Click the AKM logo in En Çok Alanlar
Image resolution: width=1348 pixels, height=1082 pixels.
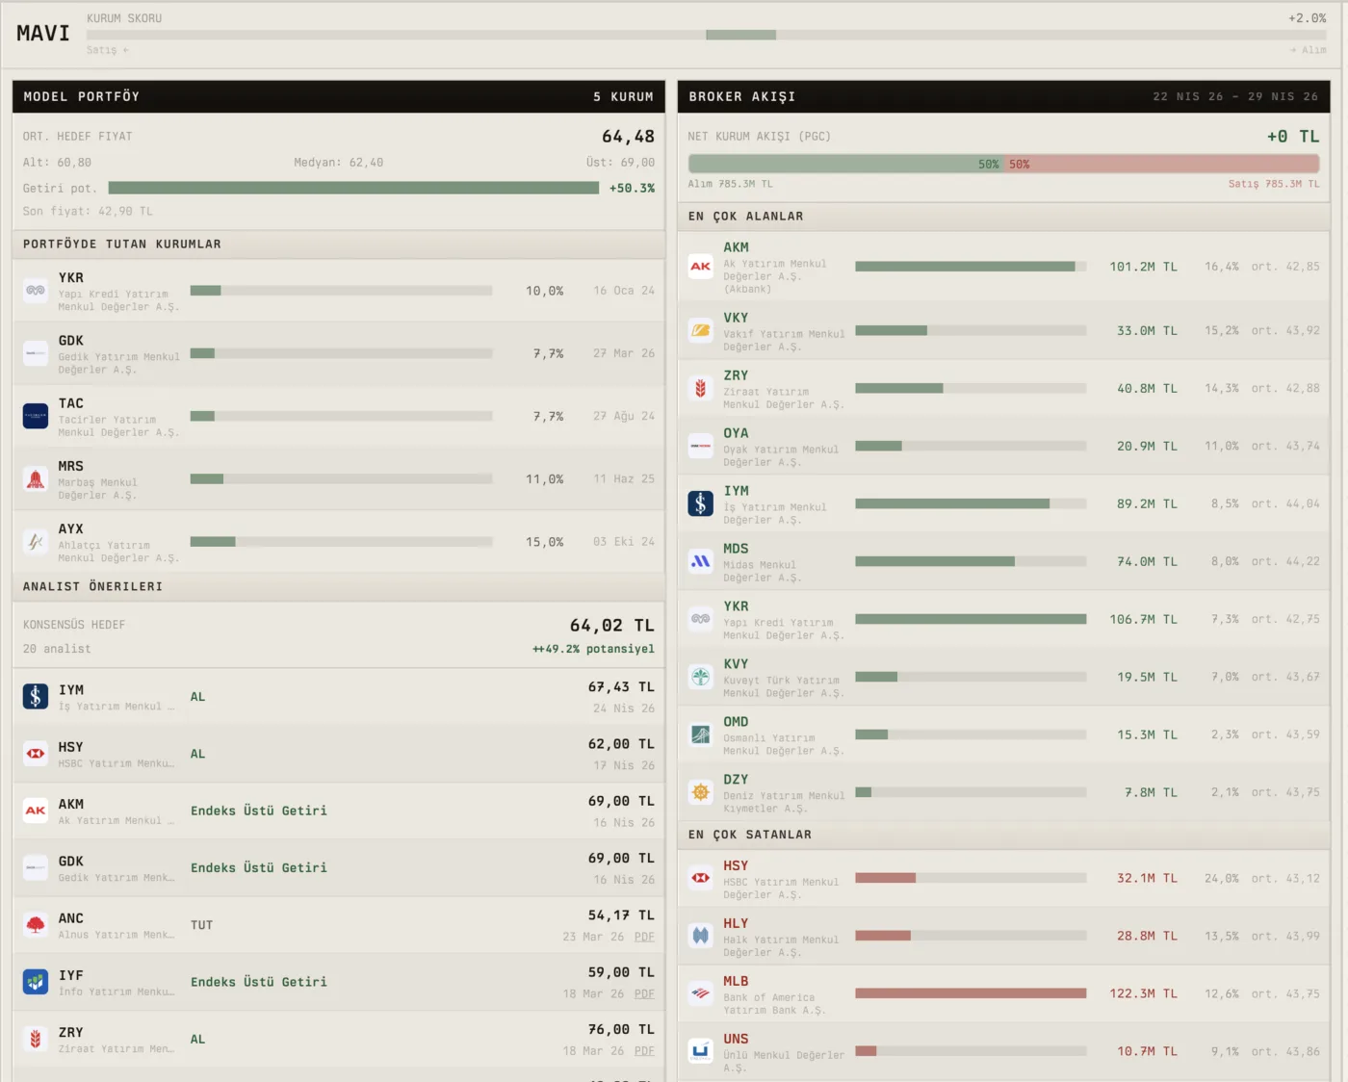[701, 267]
